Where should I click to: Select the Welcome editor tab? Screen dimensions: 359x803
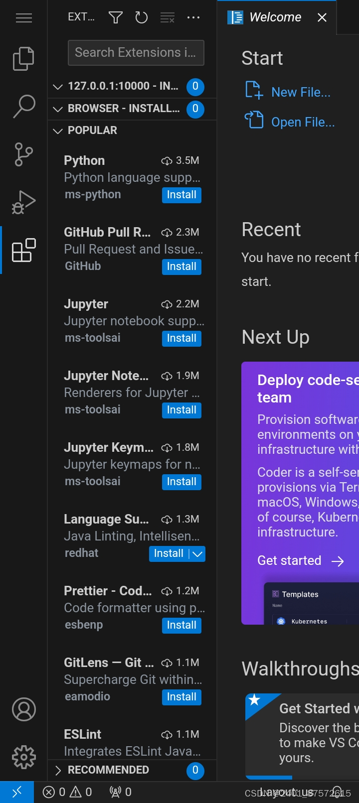coord(277,17)
